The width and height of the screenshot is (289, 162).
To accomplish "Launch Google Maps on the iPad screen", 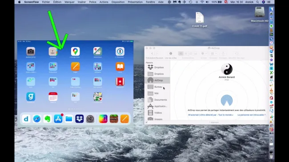I will tap(76, 51).
